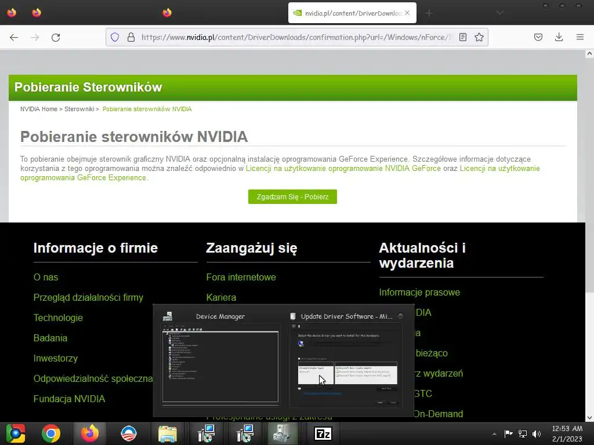Click the scrollbar down arrow

(x=589, y=418)
